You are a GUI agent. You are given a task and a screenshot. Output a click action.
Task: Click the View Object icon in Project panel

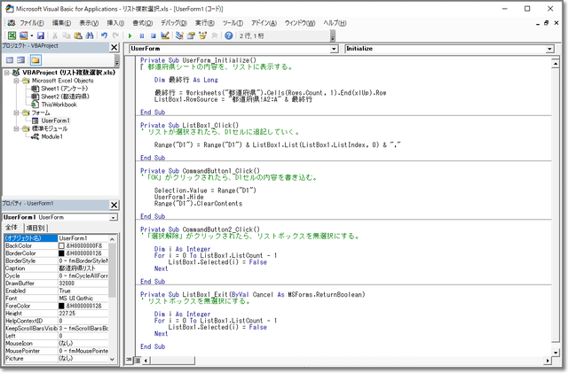coord(21,59)
